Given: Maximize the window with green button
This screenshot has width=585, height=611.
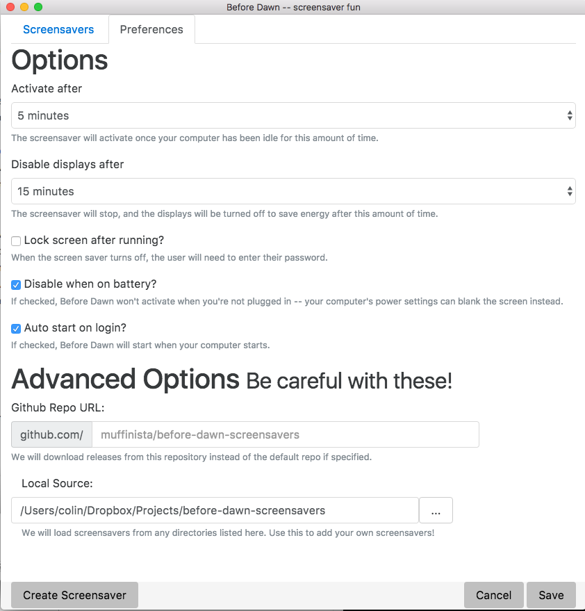Looking at the screenshot, I should [x=38, y=7].
